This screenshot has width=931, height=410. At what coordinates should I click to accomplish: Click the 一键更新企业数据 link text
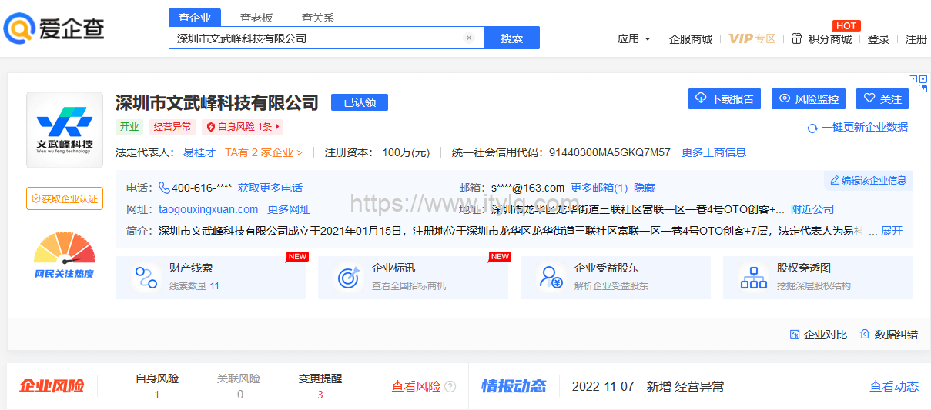[865, 128]
